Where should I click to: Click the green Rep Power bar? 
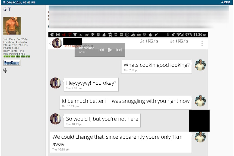[x=17, y=56]
